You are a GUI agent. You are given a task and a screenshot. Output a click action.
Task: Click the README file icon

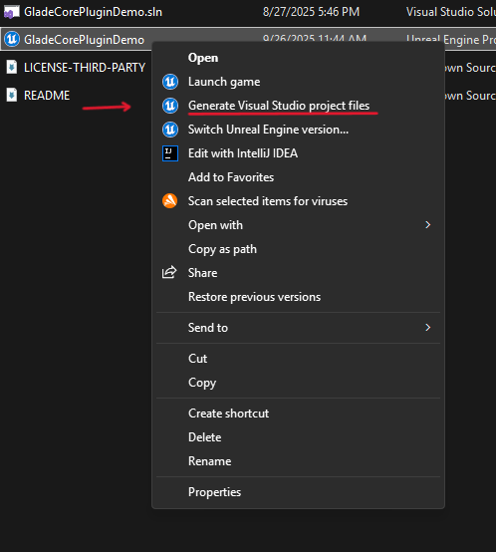point(12,95)
